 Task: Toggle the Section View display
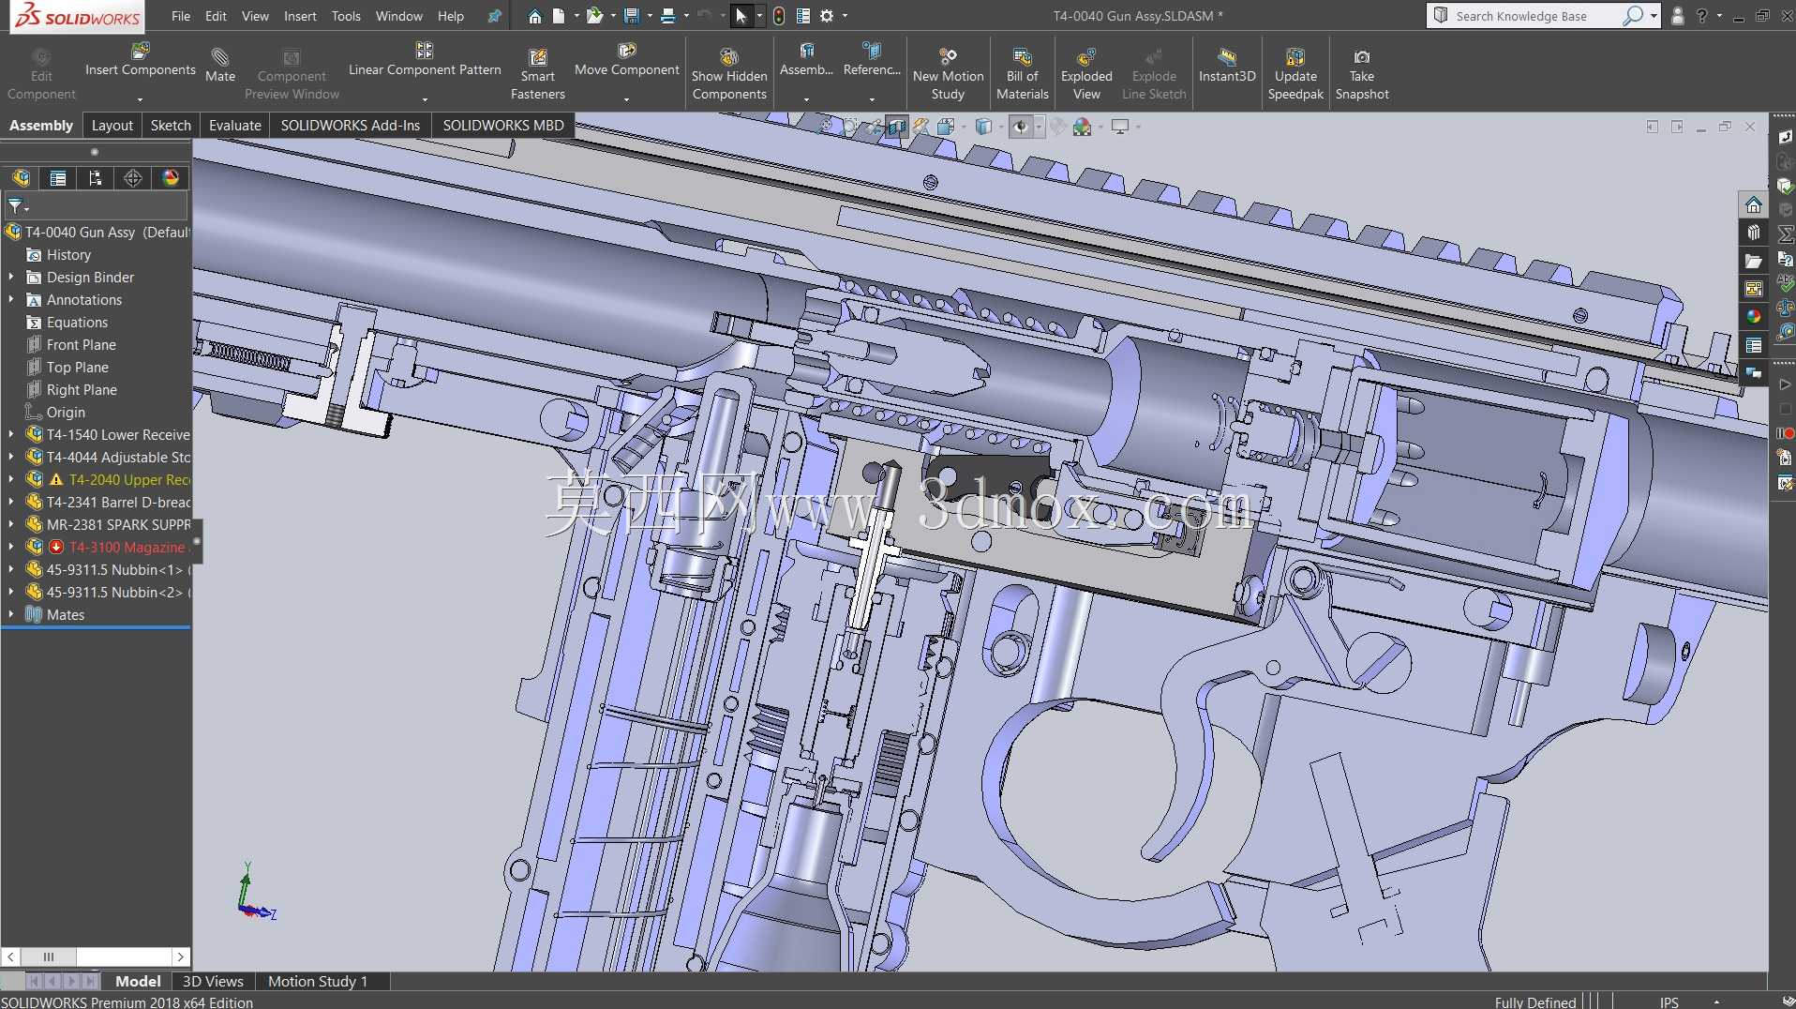pyautogui.click(x=897, y=127)
